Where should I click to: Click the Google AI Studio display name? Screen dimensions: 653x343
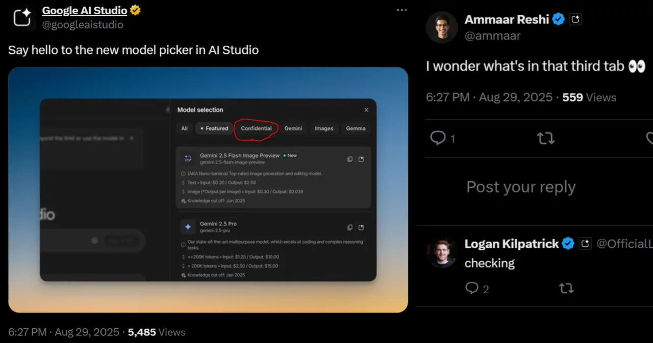[x=84, y=10]
